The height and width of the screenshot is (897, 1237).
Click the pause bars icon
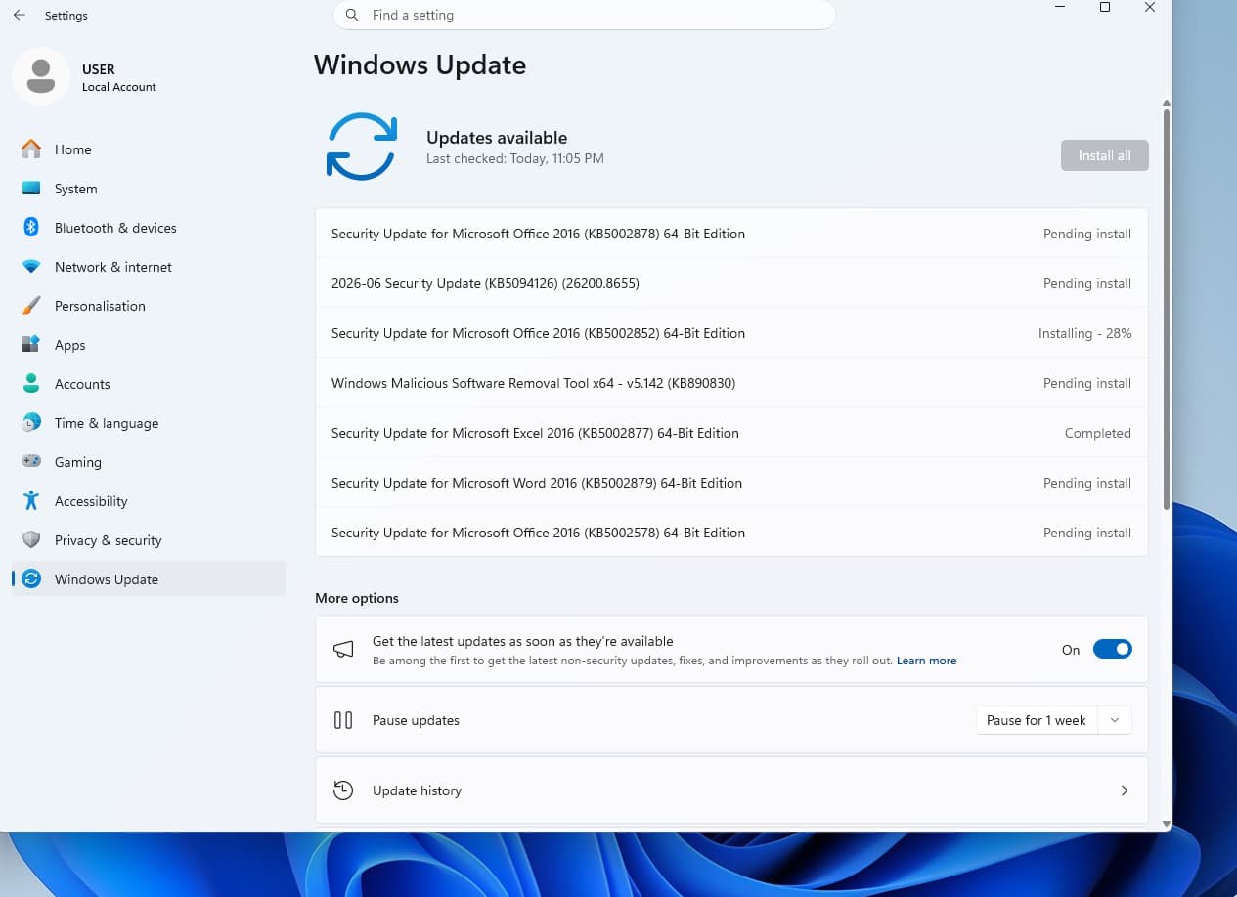point(343,720)
